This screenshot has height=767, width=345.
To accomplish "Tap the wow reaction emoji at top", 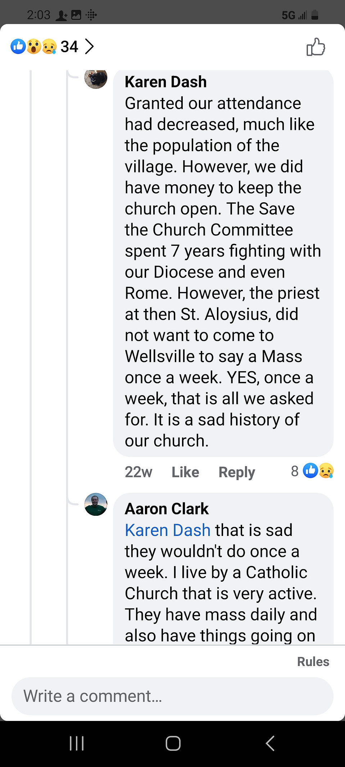I will point(34,46).
